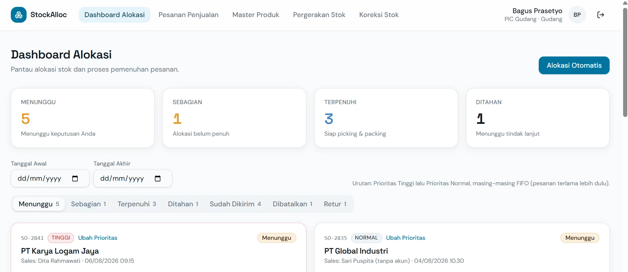
Task: Run Alokasi Otomatis
Action: coord(574,65)
